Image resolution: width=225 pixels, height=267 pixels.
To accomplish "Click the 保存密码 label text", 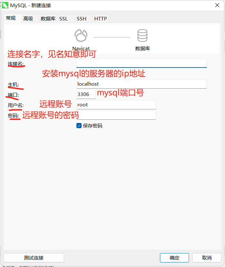I will 93,126.
